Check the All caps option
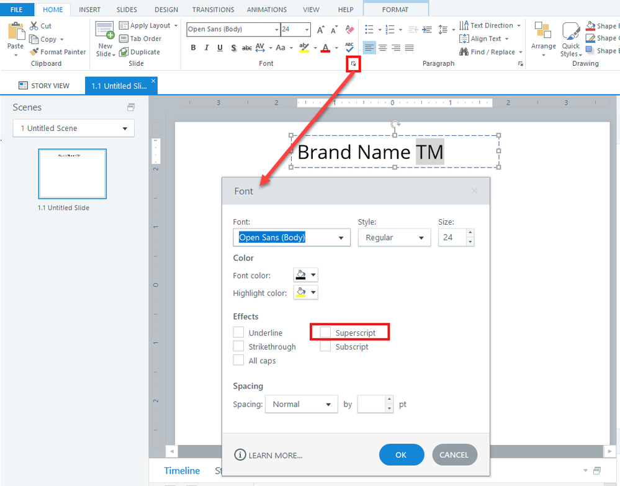This screenshot has width=620, height=486. [238, 361]
